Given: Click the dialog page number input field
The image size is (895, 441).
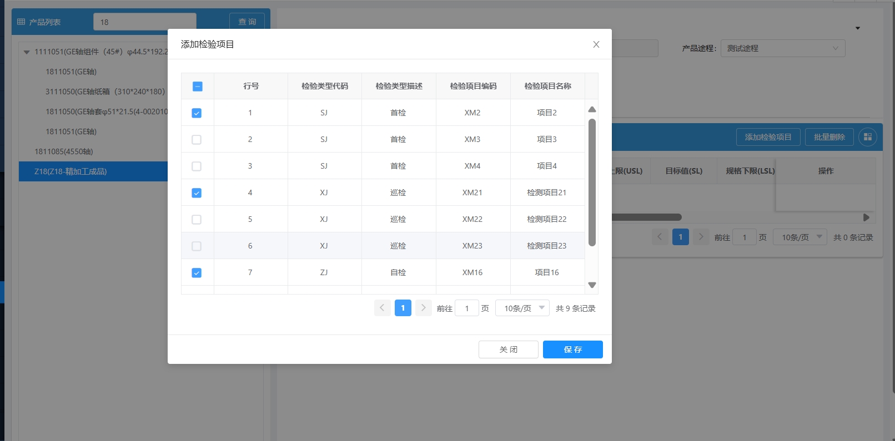Looking at the screenshot, I should 467,308.
